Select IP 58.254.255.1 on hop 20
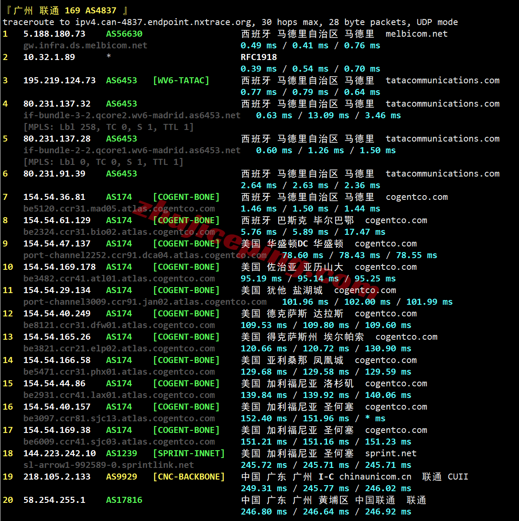 [54, 500]
